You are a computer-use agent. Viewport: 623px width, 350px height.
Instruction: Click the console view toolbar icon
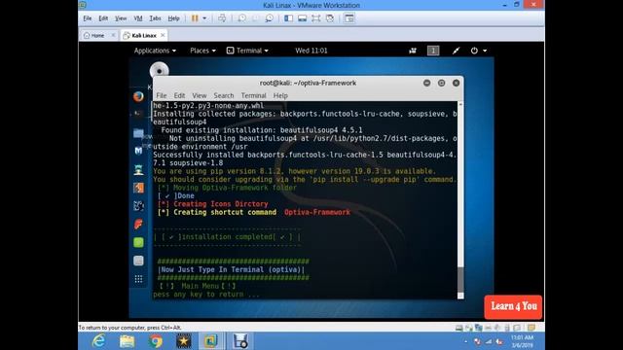pos(349,18)
